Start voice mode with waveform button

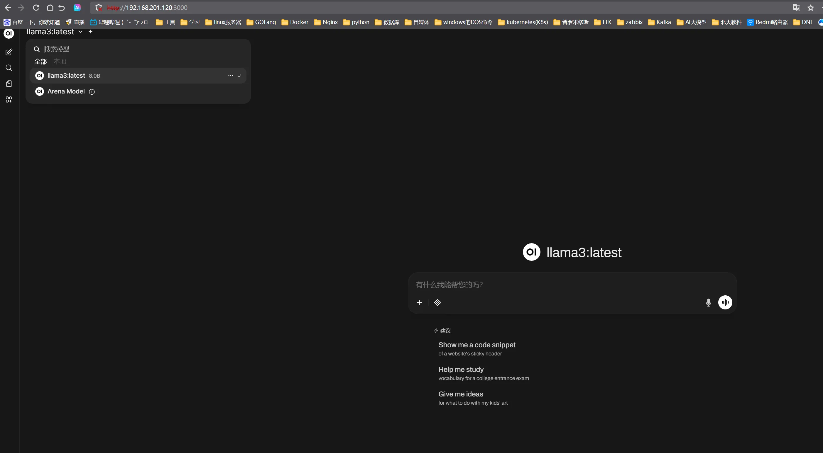point(725,302)
